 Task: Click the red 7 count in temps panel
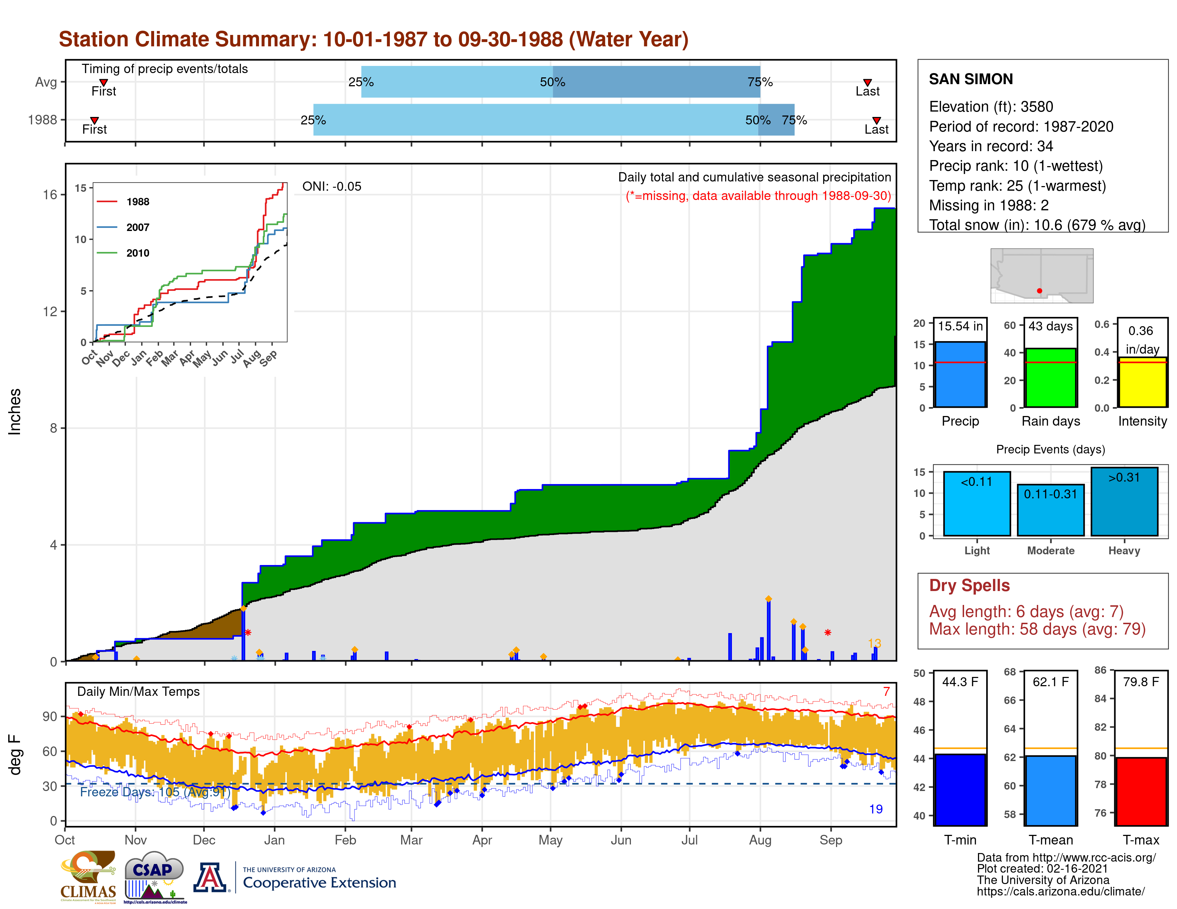(x=887, y=692)
